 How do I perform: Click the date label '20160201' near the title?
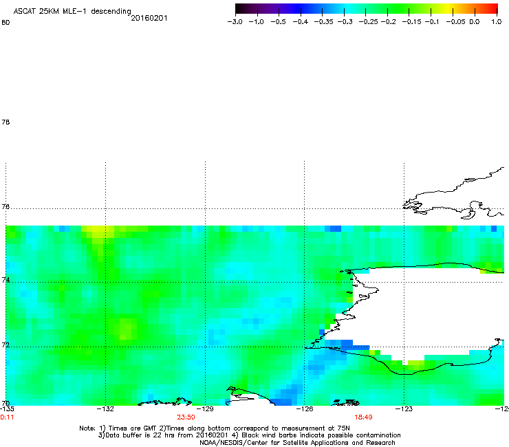coord(149,18)
